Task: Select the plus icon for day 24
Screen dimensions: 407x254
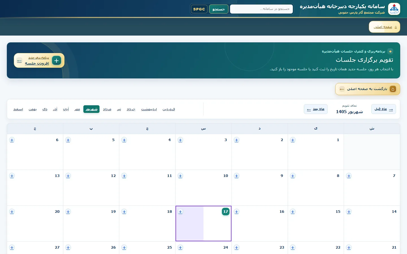Action: tap(180, 248)
